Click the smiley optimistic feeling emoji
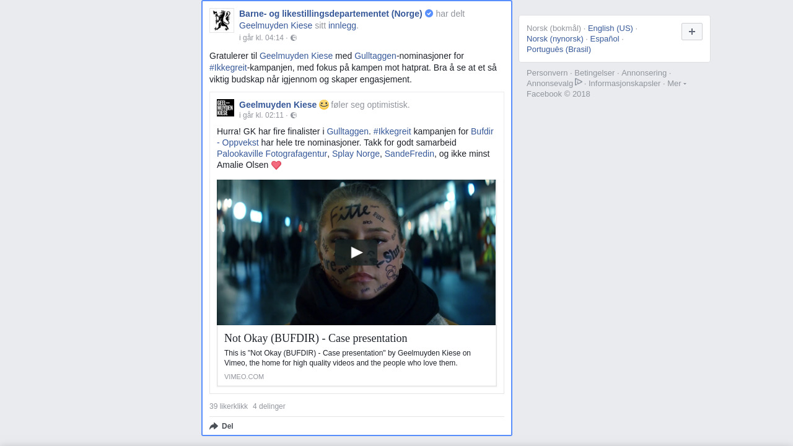This screenshot has width=793, height=446. [324, 105]
